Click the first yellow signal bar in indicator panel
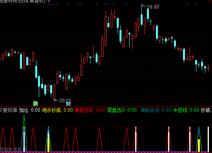This screenshot has height=153, width=212. coord(49,146)
